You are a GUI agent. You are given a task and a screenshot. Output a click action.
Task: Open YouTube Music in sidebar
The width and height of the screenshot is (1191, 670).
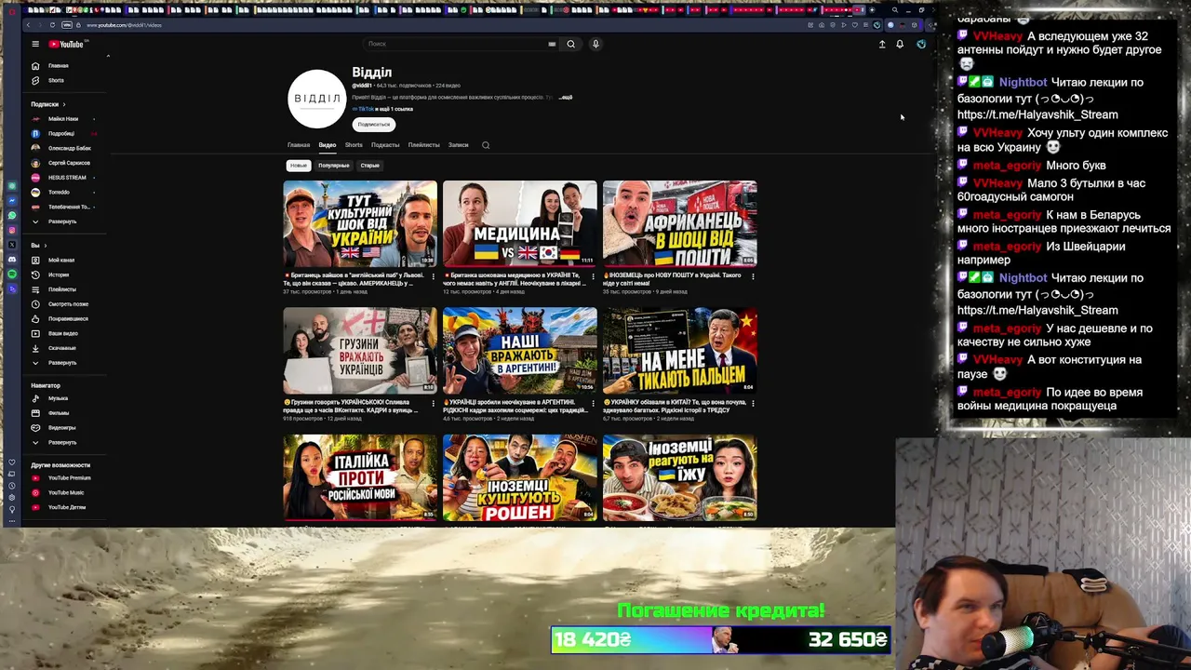click(x=66, y=492)
